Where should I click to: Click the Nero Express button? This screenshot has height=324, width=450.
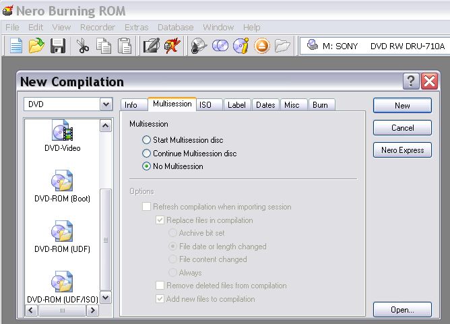pyautogui.click(x=402, y=150)
